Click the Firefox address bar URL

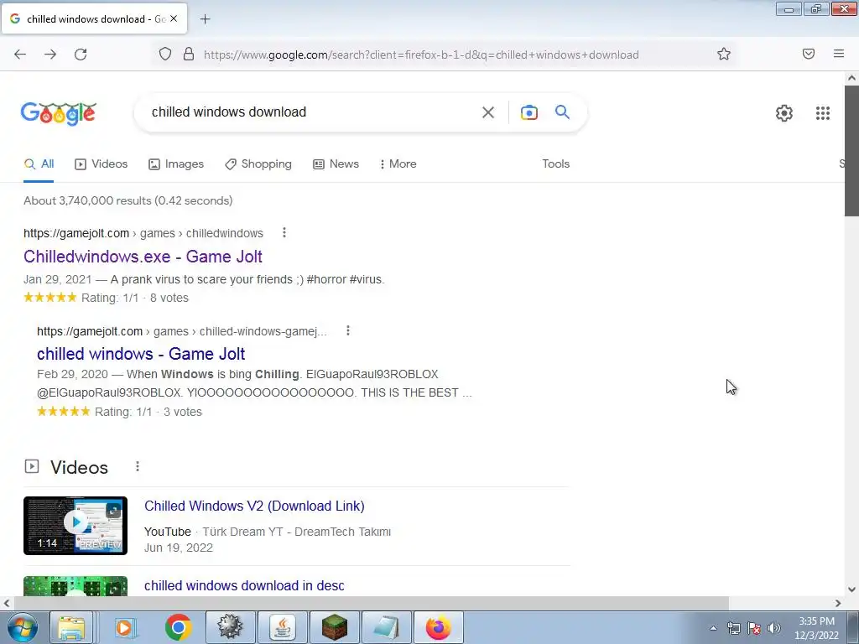(x=421, y=55)
